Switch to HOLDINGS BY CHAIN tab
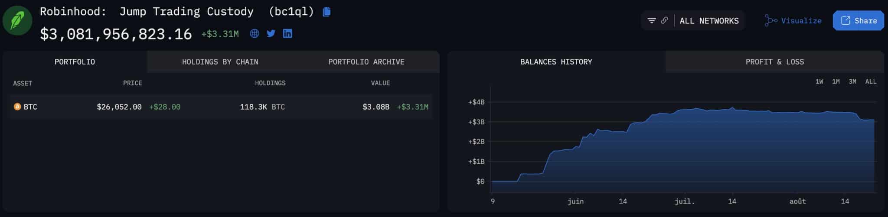 tap(220, 62)
